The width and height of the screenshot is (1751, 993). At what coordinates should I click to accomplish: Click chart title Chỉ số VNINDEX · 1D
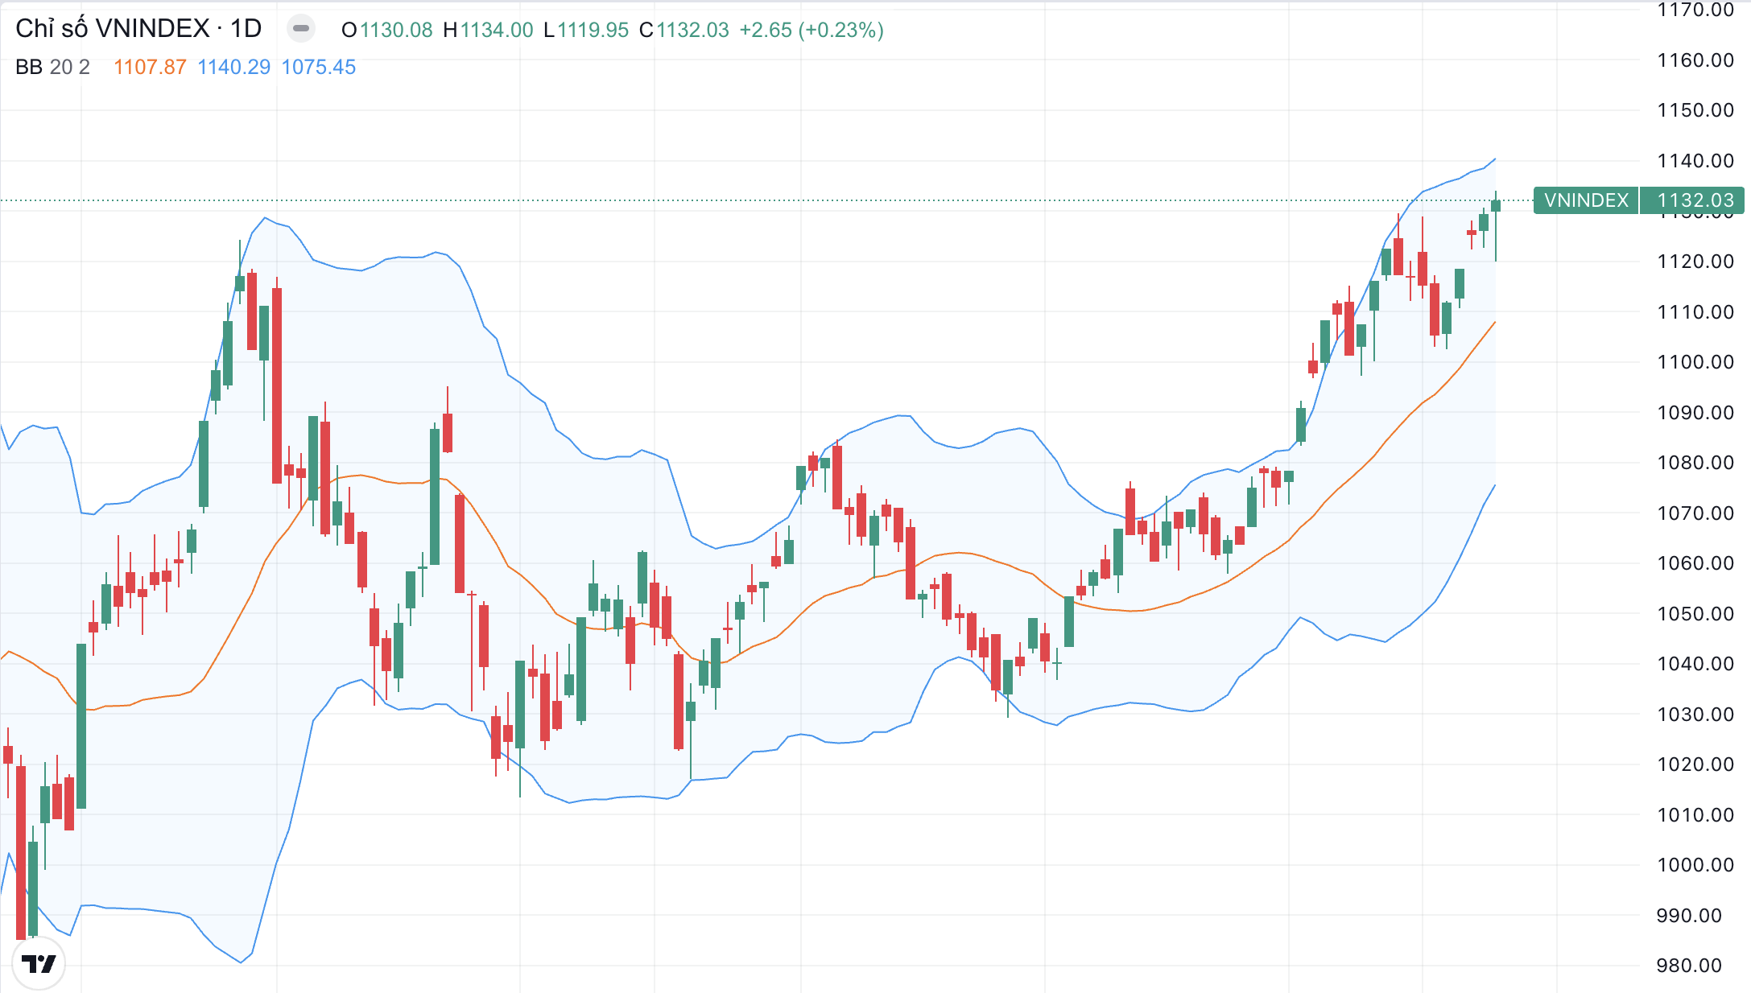click(138, 29)
